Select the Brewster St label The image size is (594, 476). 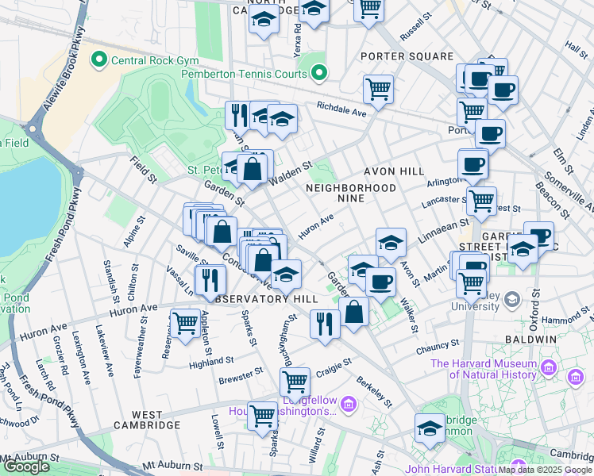[x=241, y=376]
